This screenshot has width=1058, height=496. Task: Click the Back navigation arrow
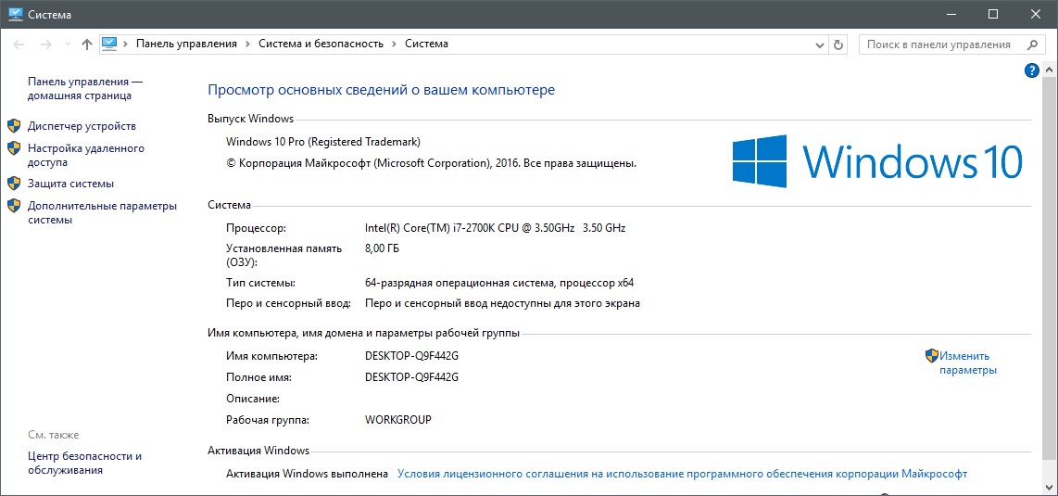click(19, 45)
